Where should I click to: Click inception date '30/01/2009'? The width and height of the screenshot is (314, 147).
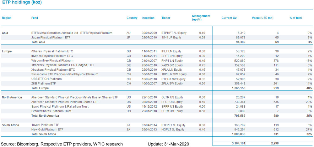click(149, 33)
